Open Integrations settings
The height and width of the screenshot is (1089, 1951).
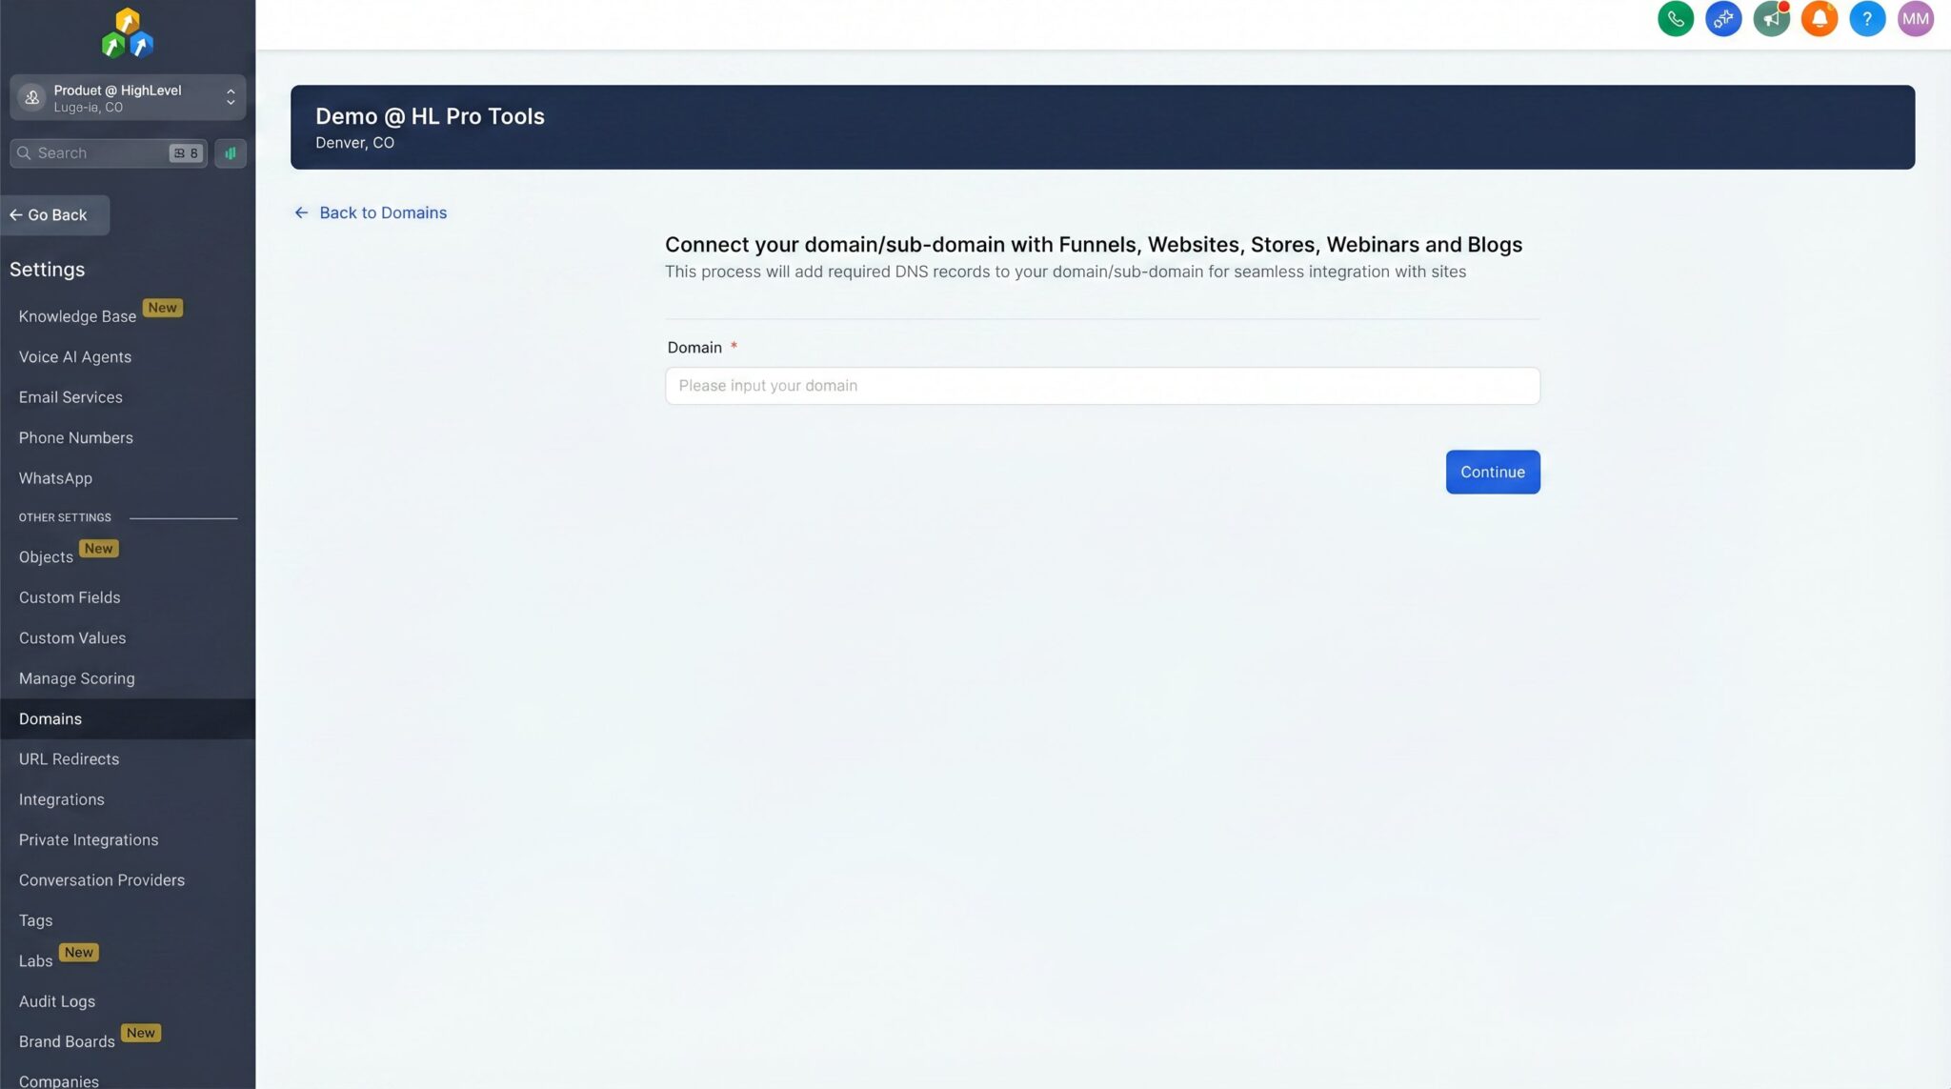point(62,799)
